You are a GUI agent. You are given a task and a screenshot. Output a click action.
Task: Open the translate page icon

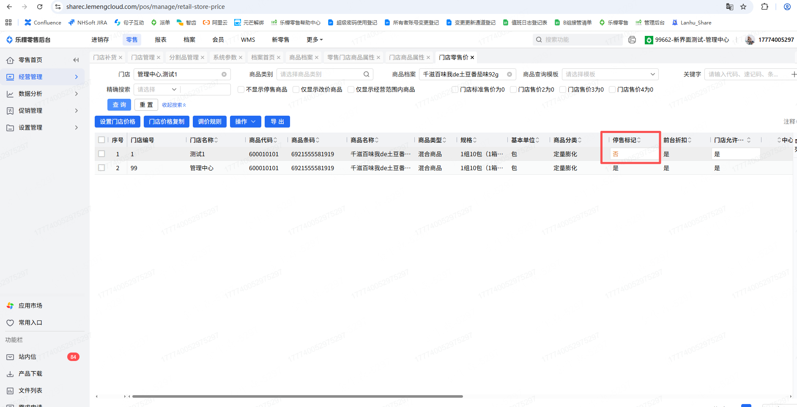(730, 7)
